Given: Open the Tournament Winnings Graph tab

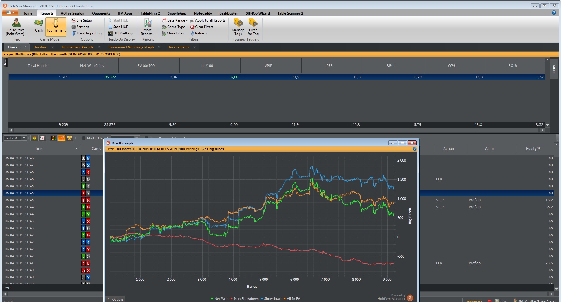Looking at the screenshot, I should coord(131,47).
